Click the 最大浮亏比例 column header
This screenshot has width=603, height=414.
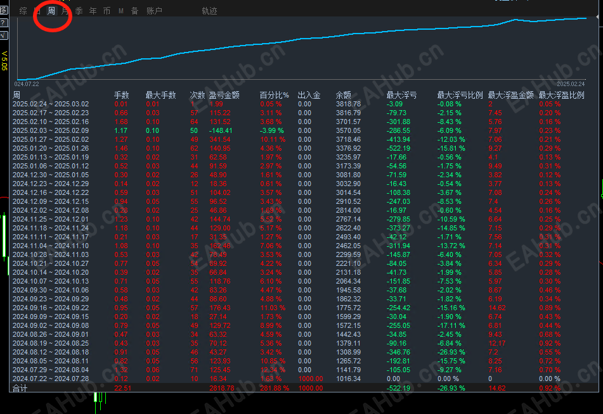460,95
